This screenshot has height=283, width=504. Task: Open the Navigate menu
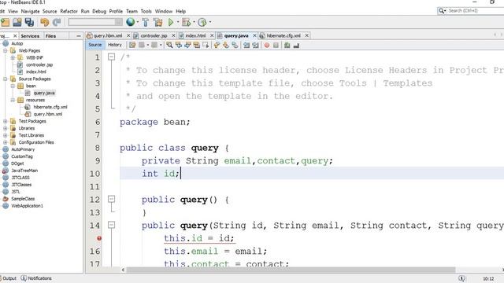(30, 11)
